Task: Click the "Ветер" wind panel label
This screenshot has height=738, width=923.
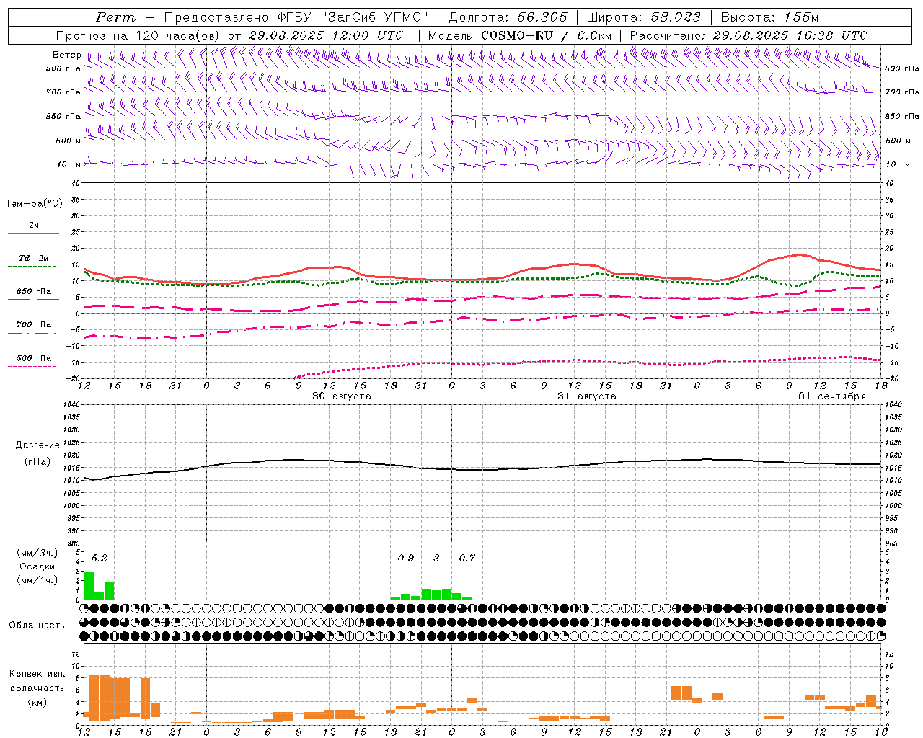Action: 66,55
